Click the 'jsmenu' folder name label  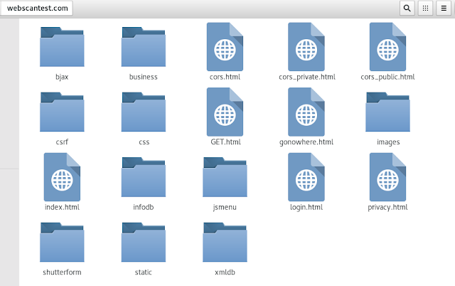coord(225,207)
